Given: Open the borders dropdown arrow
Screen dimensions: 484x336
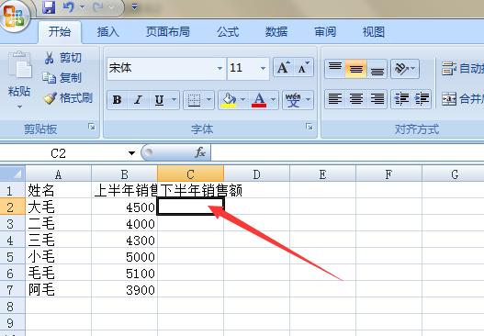Looking at the screenshot, I should (x=209, y=100).
